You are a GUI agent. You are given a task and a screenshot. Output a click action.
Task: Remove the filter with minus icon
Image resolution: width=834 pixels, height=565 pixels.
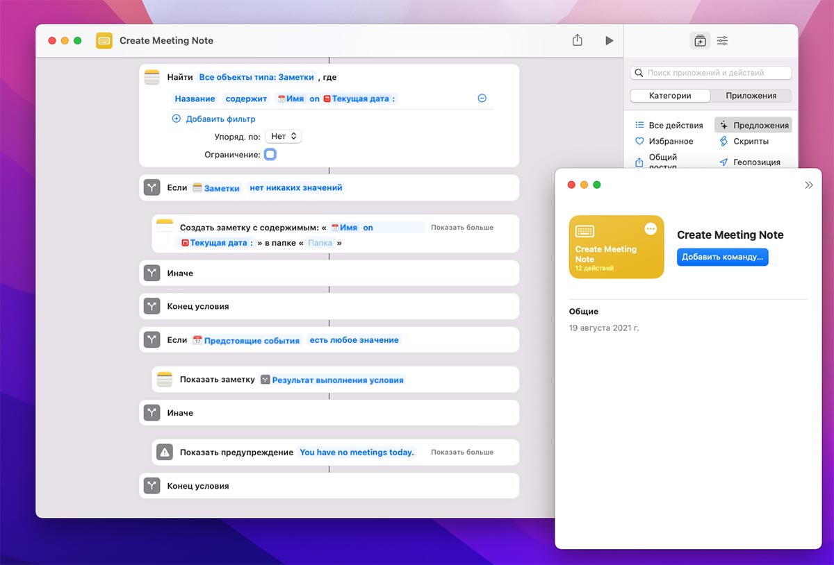click(x=482, y=99)
